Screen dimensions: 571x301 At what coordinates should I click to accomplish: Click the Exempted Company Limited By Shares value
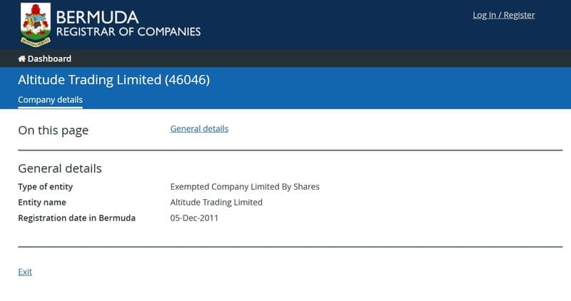coord(245,187)
